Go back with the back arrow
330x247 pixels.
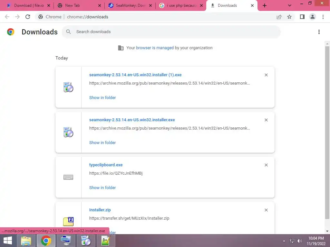click(x=7, y=17)
